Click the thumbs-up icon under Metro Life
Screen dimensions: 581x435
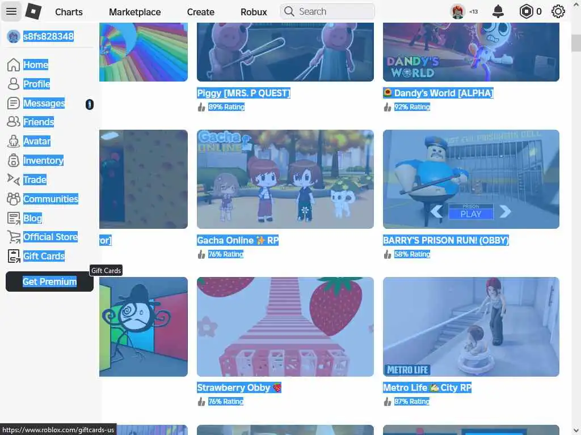[x=387, y=402]
